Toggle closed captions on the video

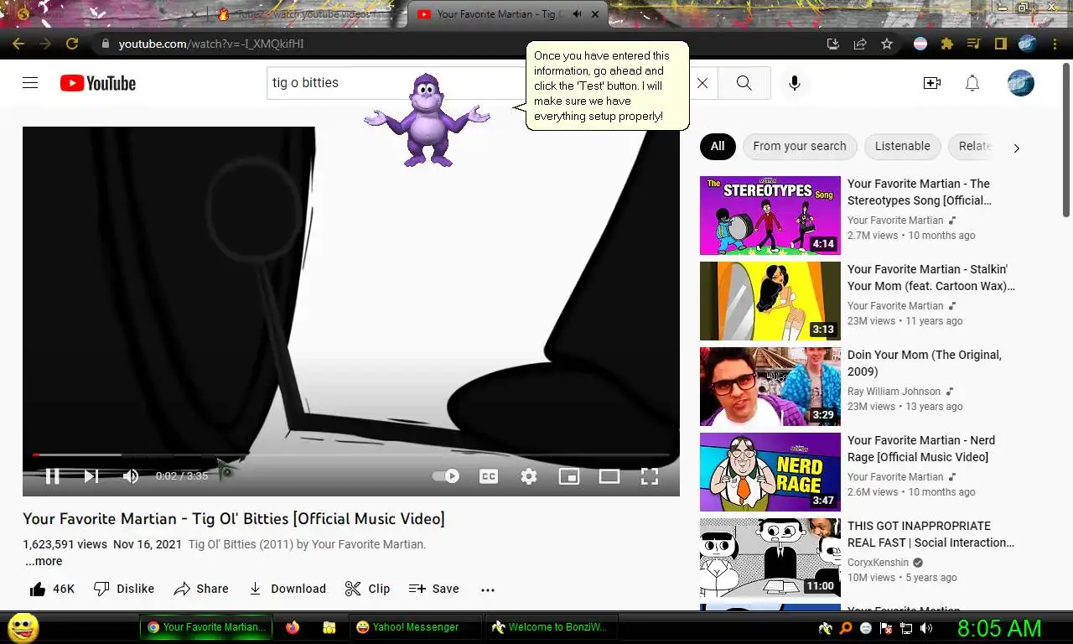489,476
